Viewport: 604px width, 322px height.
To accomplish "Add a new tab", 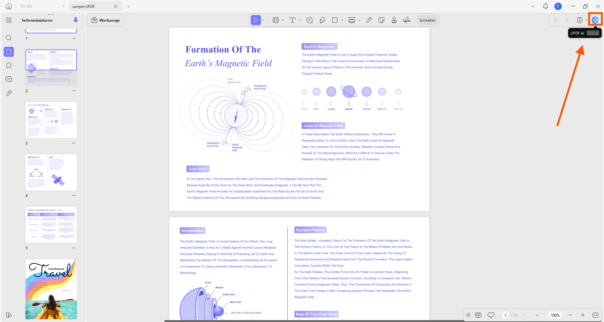I will 128,6.
